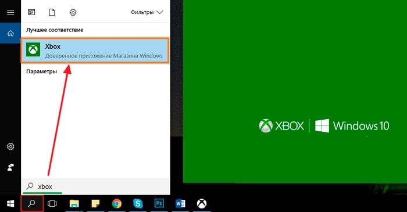This screenshot has height=212, width=407.
Task: Open Sticky Notes from the taskbar
Action: coord(95,203)
